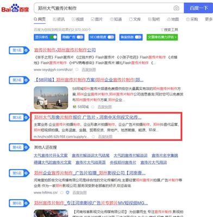Switch to the 文库 tab

(x=135, y=19)
